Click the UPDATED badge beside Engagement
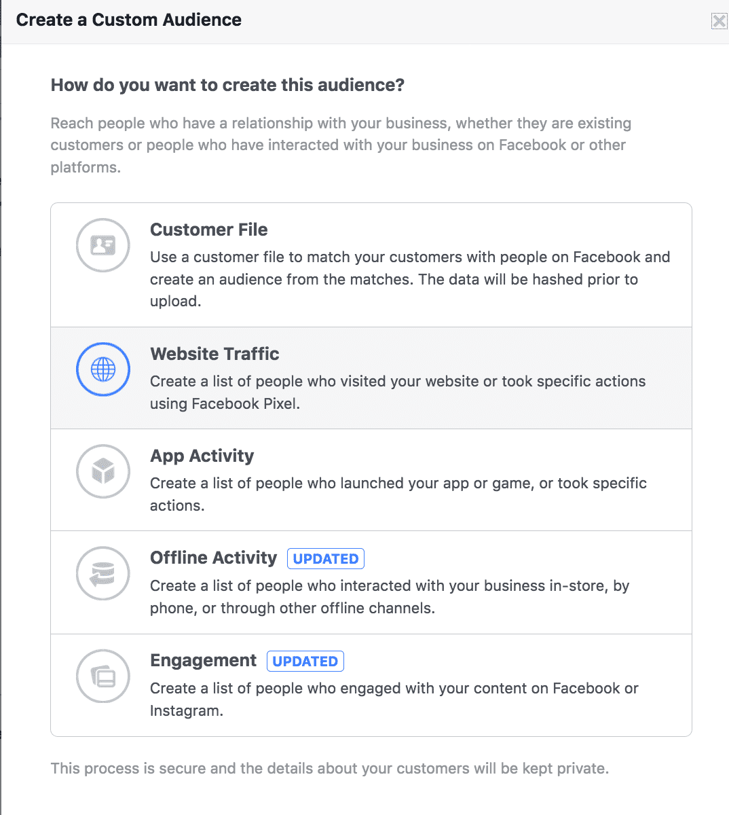 [305, 661]
